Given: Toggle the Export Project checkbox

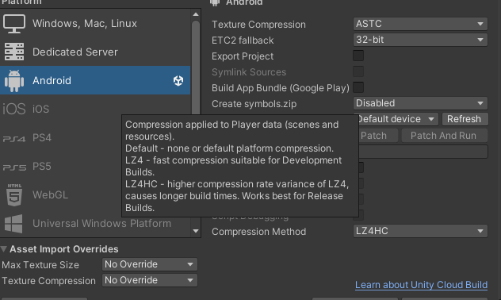Looking at the screenshot, I should click(x=358, y=56).
